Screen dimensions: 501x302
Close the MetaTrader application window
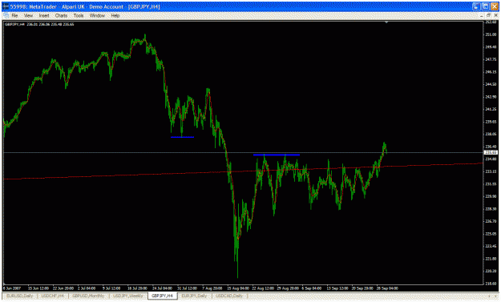495,6
